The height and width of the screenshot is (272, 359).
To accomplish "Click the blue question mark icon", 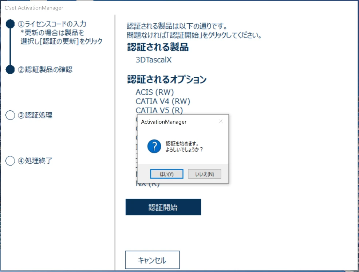I will click(x=154, y=147).
